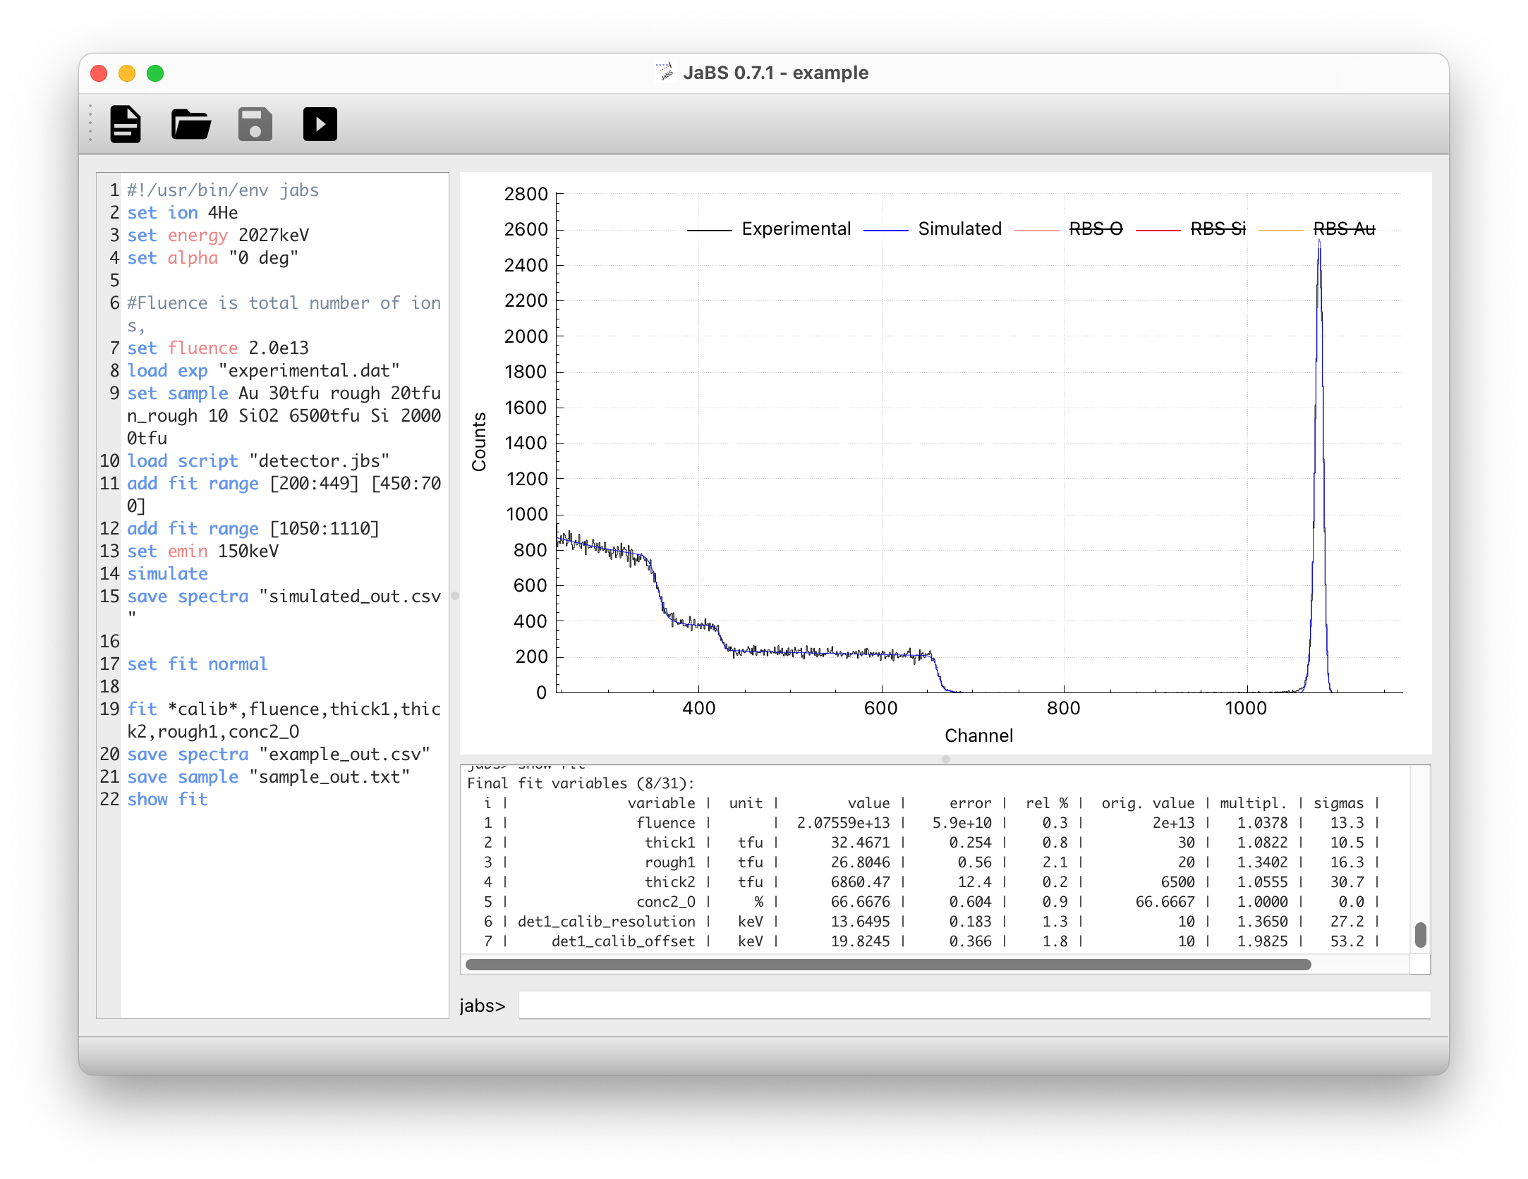Viewport: 1528px width, 1179px height.
Task: Click the splitter handle below the plot
Action: [x=946, y=759]
